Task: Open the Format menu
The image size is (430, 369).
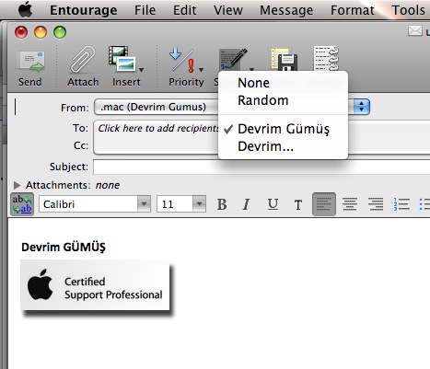Action: (x=353, y=10)
